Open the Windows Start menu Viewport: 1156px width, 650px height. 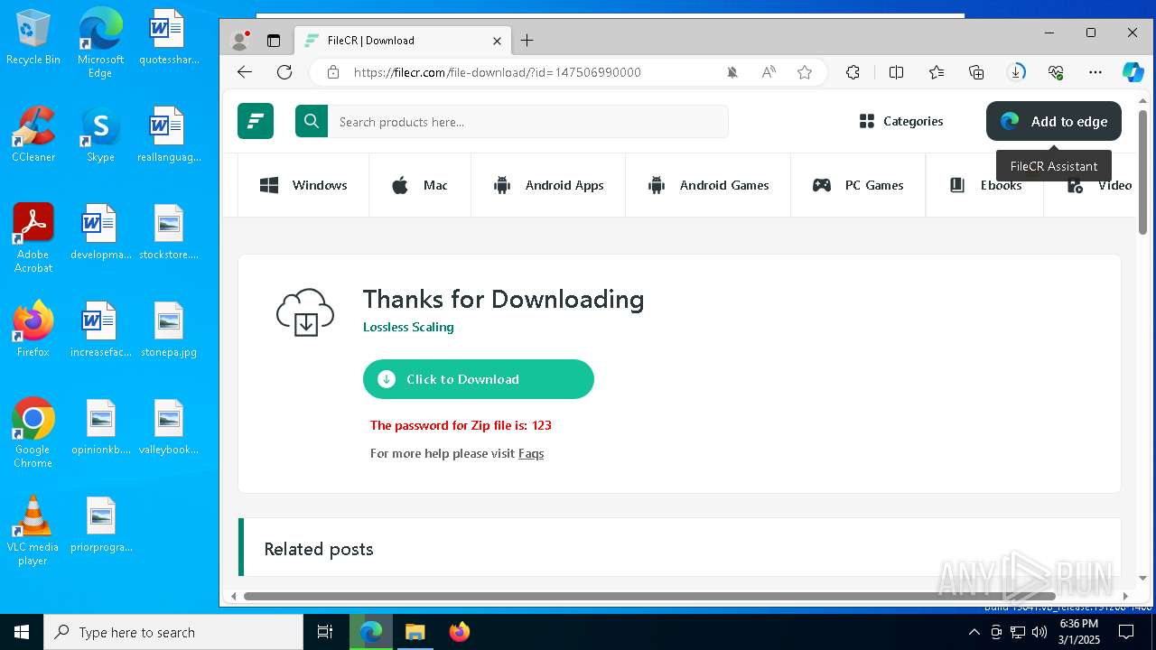pyautogui.click(x=22, y=632)
